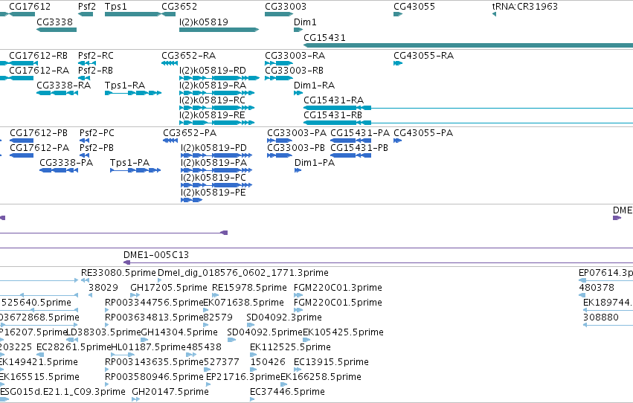Click the Psf2 gene arrow
633x403 pixels.
pos(86,14)
